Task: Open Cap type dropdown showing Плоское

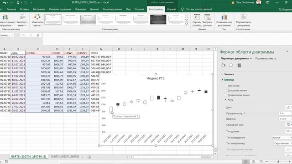Action: pos(281,138)
